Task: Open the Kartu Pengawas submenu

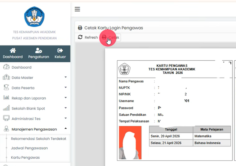Action: (x=25, y=157)
